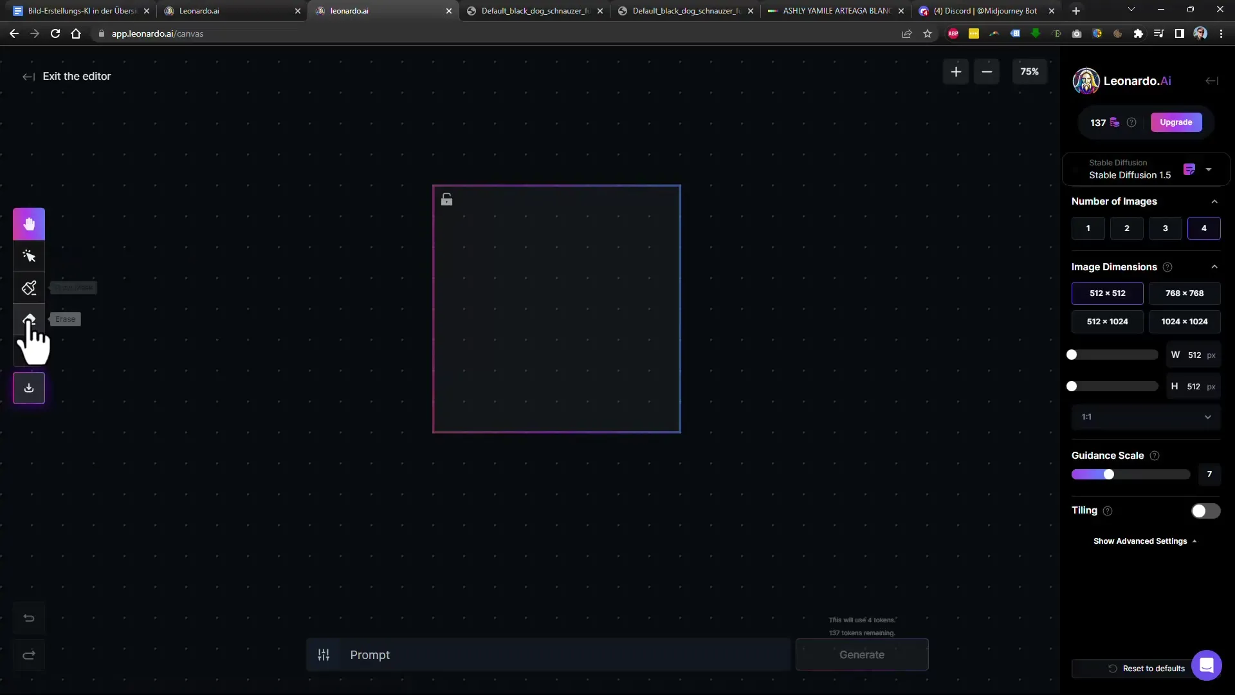Click the Upgrade button
Screen dimensions: 1235x695
tap(1177, 122)
